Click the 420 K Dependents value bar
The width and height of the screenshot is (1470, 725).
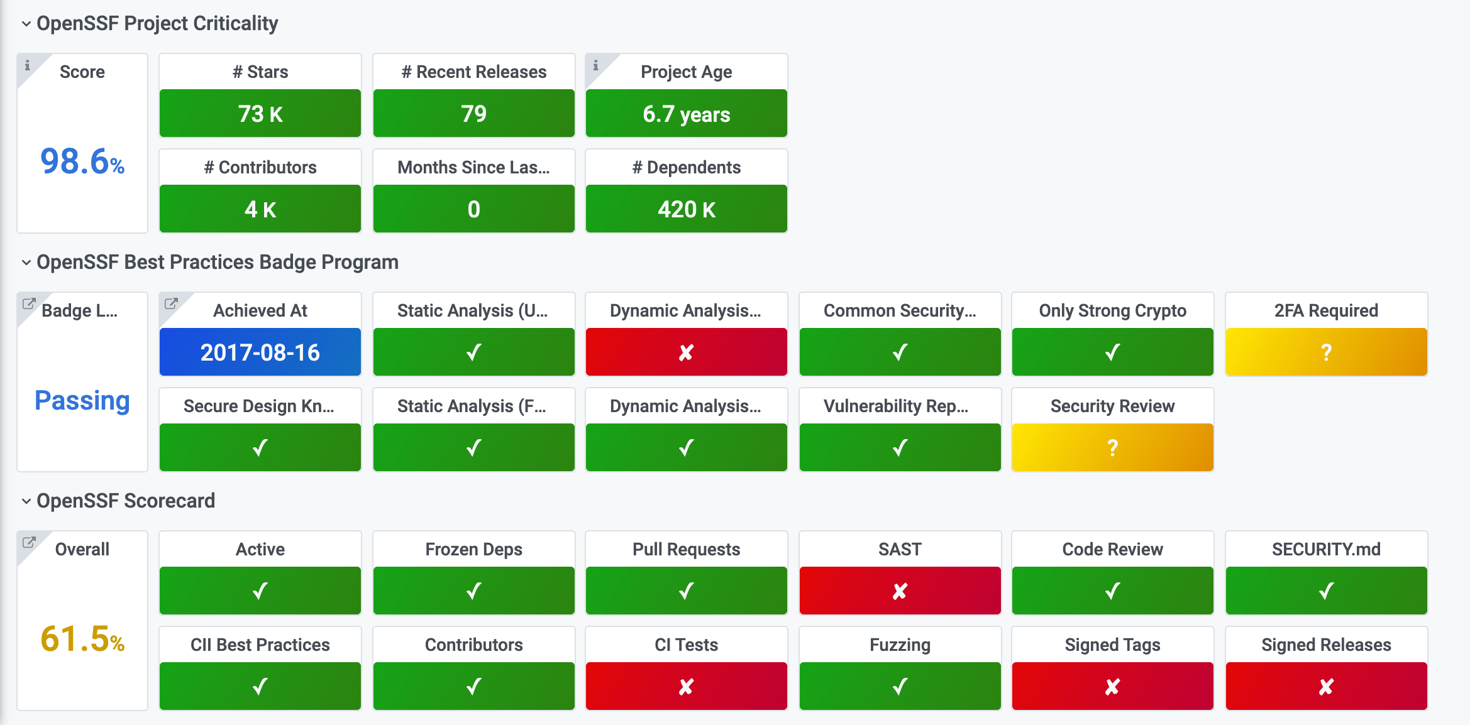point(686,209)
